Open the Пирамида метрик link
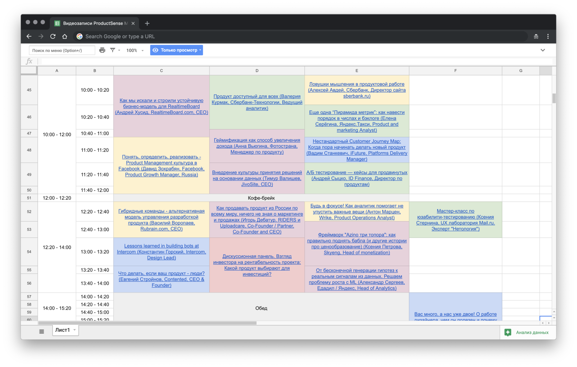 click(357, 121)
